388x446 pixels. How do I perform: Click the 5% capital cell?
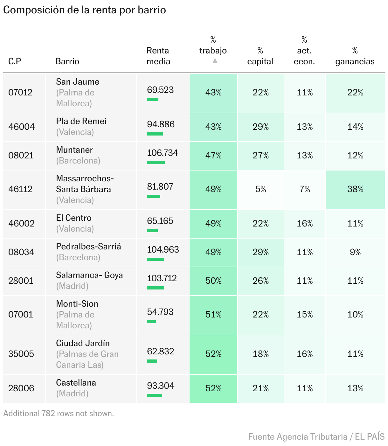click(x=260, y=190)
